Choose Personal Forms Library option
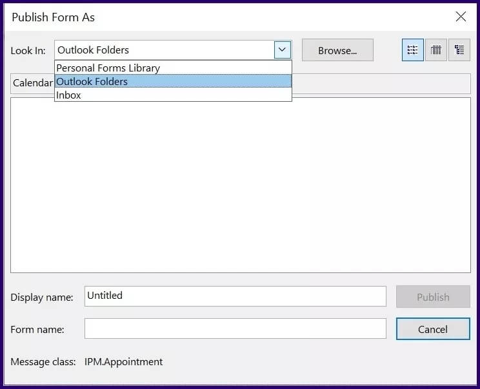Screen dimensions: 480x389 click(174, 68)
